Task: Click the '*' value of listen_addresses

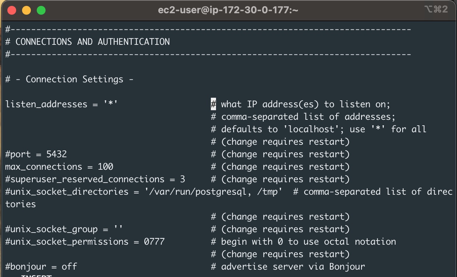Action: (x=110, y=104)
